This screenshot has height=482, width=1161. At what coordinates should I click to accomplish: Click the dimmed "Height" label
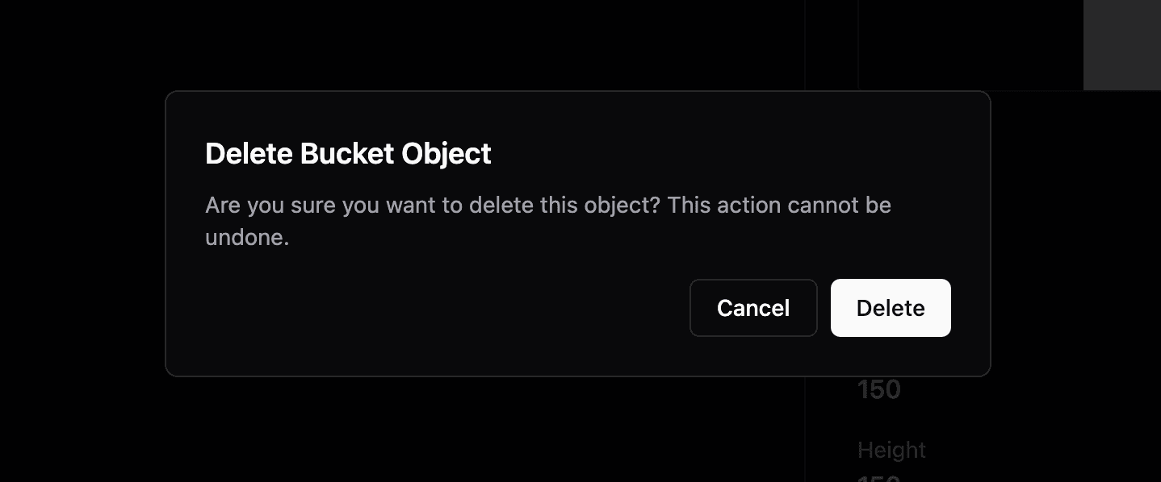(891, 450)
